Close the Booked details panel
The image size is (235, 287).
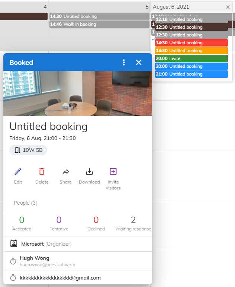[139, 63]
